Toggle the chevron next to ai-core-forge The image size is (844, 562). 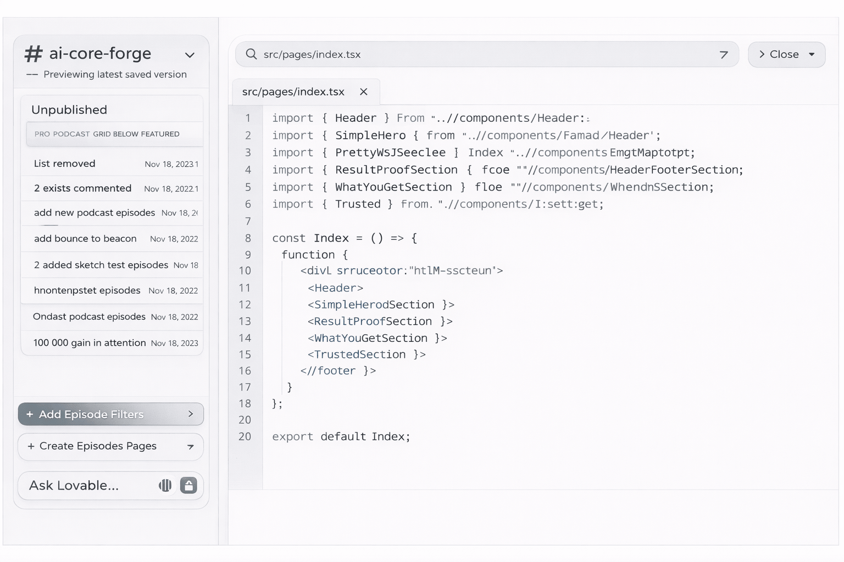pos(190,55)
